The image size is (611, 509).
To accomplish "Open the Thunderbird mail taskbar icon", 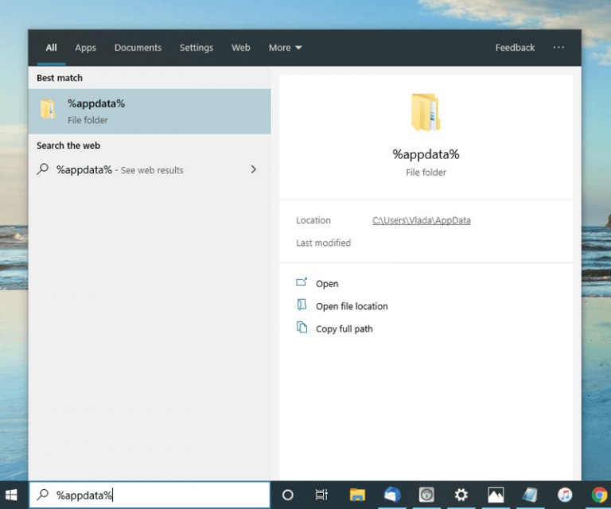I will coord(392,495).
